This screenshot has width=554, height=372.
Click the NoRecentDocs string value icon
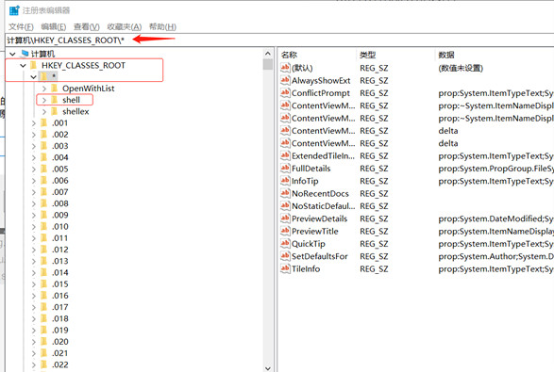pyautogui.click(x=285, y=193)
